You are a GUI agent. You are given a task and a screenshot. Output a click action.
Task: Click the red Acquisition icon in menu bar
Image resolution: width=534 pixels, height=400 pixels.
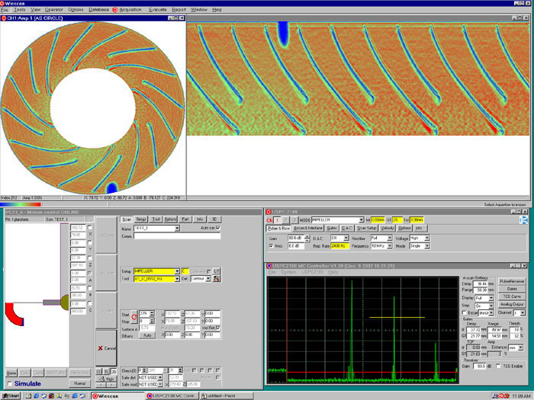(115, 10)
